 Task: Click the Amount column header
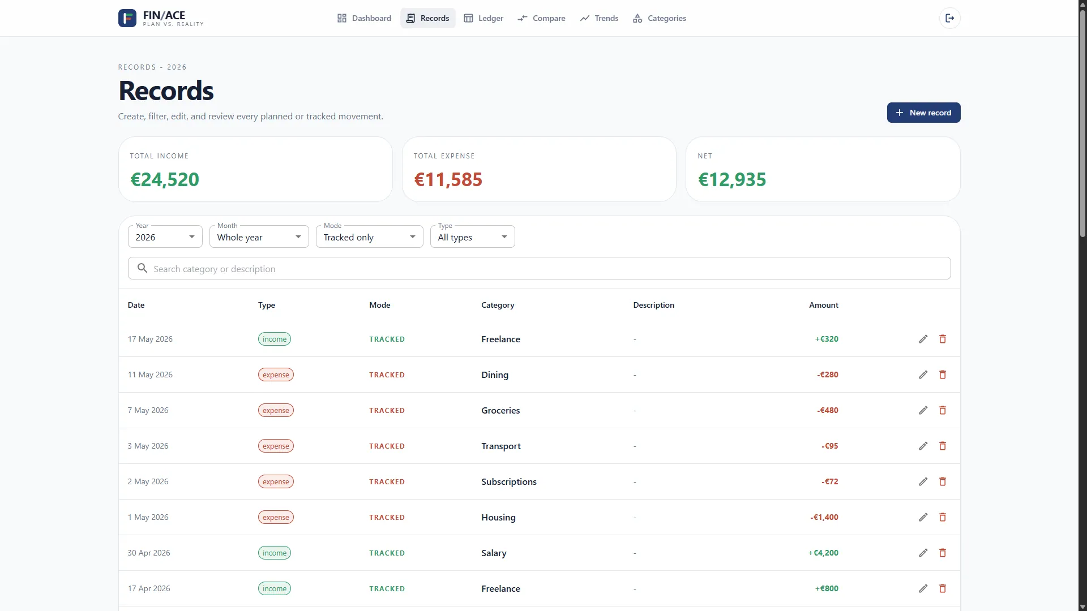point(823,305)
